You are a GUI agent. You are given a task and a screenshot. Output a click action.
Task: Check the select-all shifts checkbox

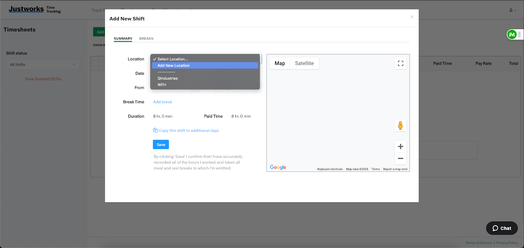pos(96,63)
